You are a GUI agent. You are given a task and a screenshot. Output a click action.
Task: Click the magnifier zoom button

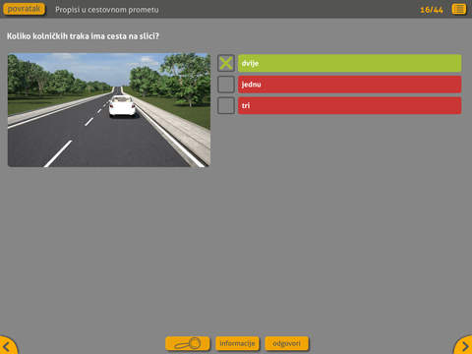tap(188, 343)
